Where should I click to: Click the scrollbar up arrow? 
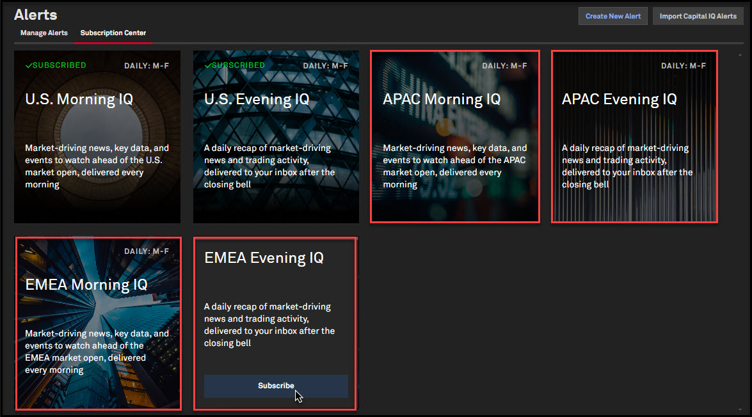[740, 55]
